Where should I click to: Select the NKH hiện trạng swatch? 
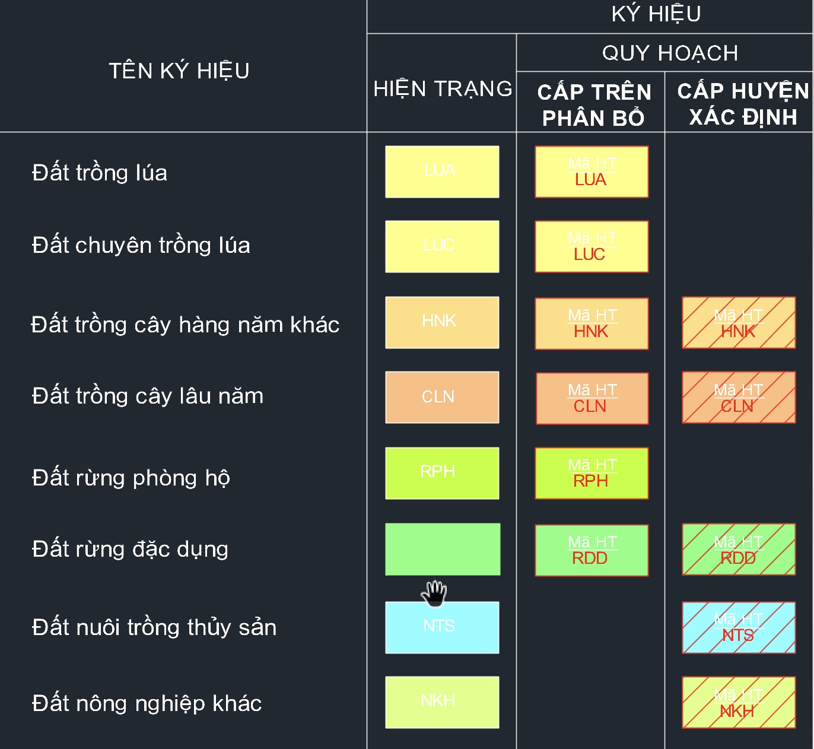click(442, 702)
